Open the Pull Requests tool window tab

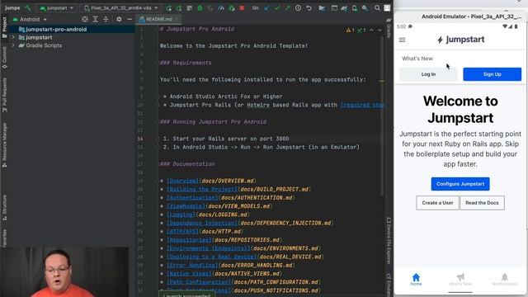pyautogui.click(x=4, y=95)
